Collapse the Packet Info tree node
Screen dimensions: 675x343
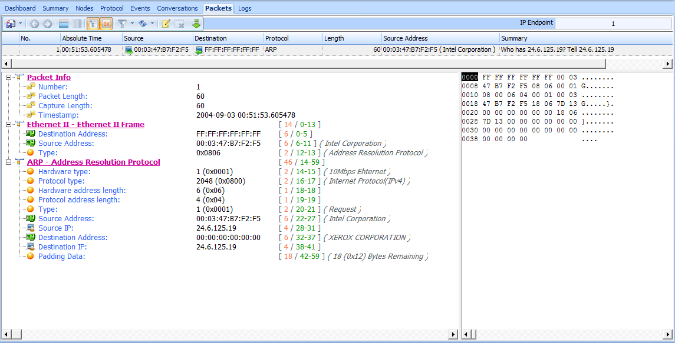coord(8,78)
